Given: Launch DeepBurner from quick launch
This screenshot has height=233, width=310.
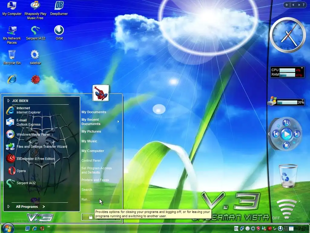Looking at the screenshot, I should pos(28,228).
